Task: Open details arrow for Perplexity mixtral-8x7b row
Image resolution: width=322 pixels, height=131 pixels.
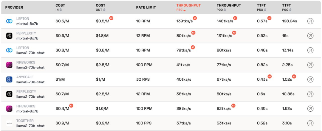Action: tap(310, 36)
